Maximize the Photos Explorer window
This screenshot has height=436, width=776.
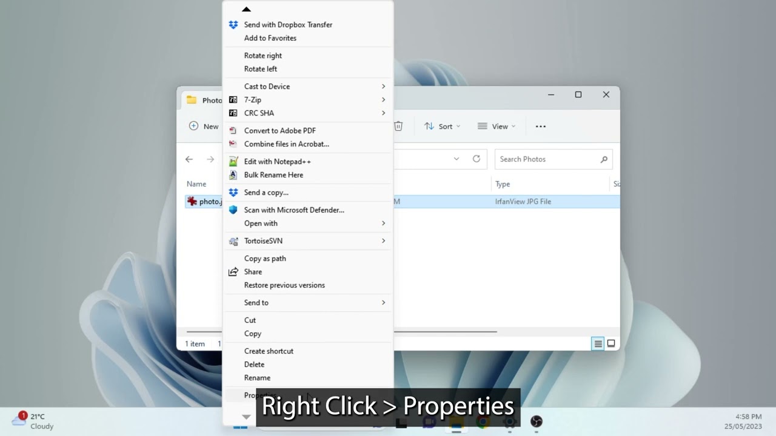[x=578, y=94]
